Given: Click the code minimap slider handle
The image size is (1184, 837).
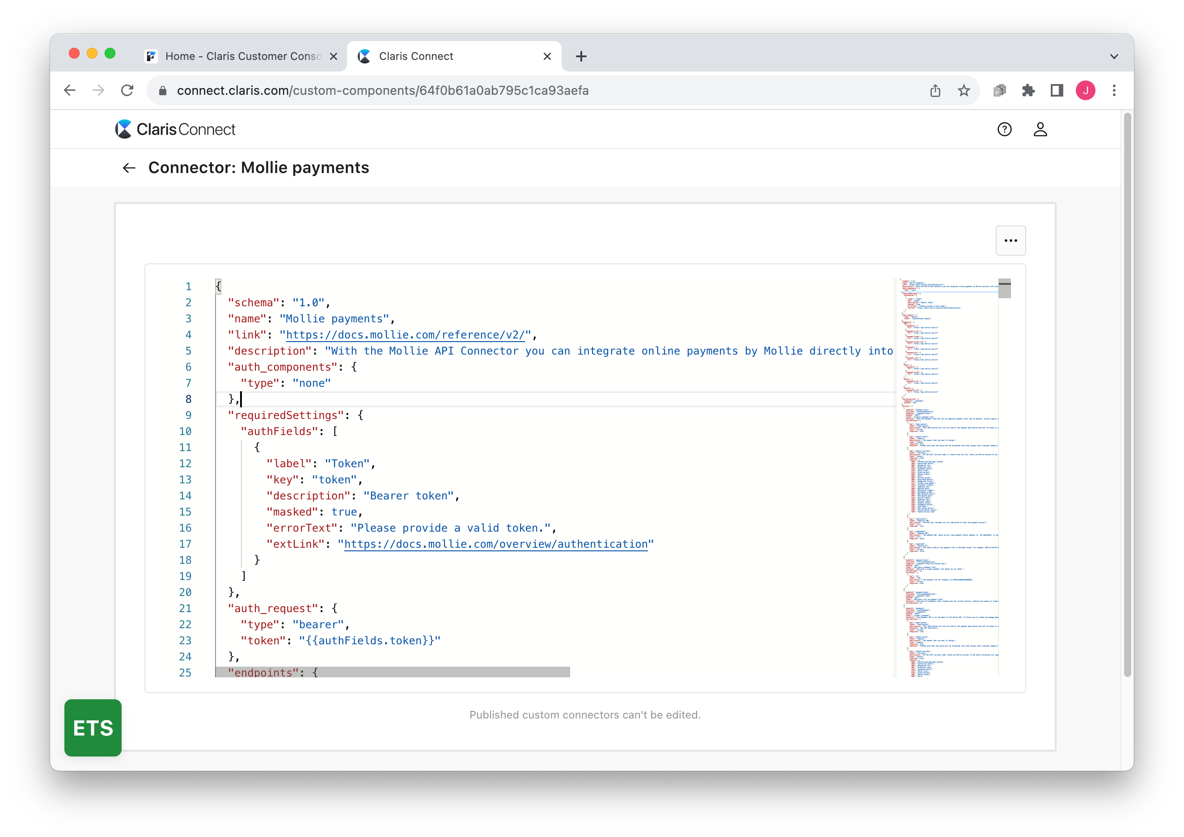Looking at the screenshot, I should [x=1004, y=289].
